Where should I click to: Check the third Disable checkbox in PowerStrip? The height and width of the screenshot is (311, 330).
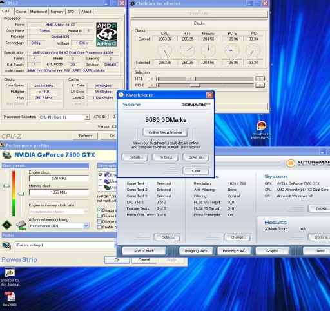click(x=99, y=221)
